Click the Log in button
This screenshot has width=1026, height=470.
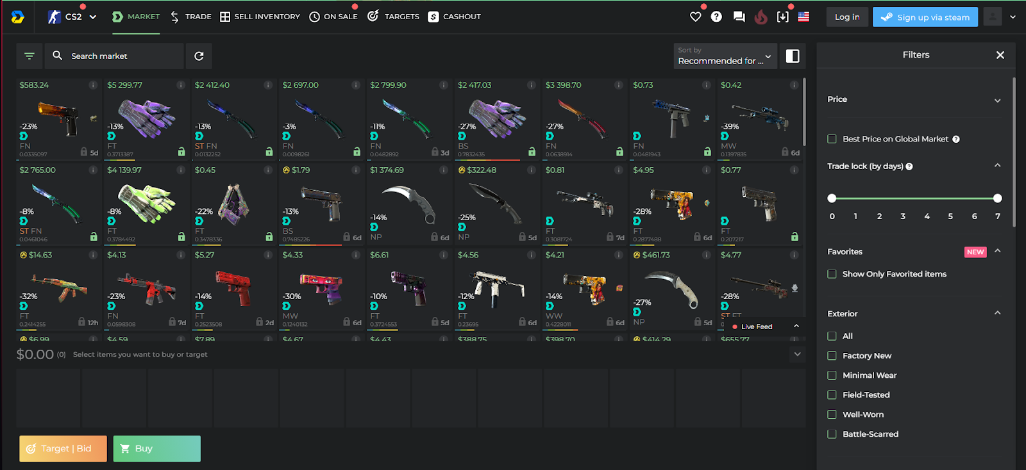point(847,17)
